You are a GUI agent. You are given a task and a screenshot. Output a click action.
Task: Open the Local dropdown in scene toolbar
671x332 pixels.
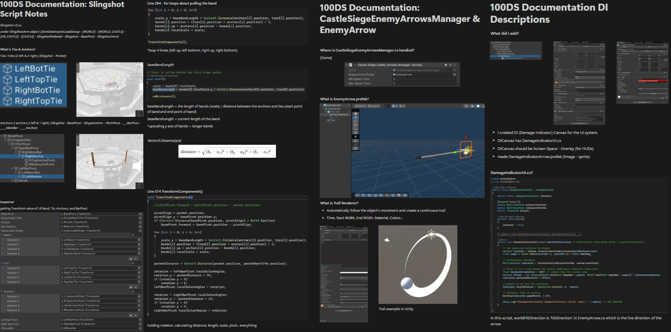tap(374, 106)
